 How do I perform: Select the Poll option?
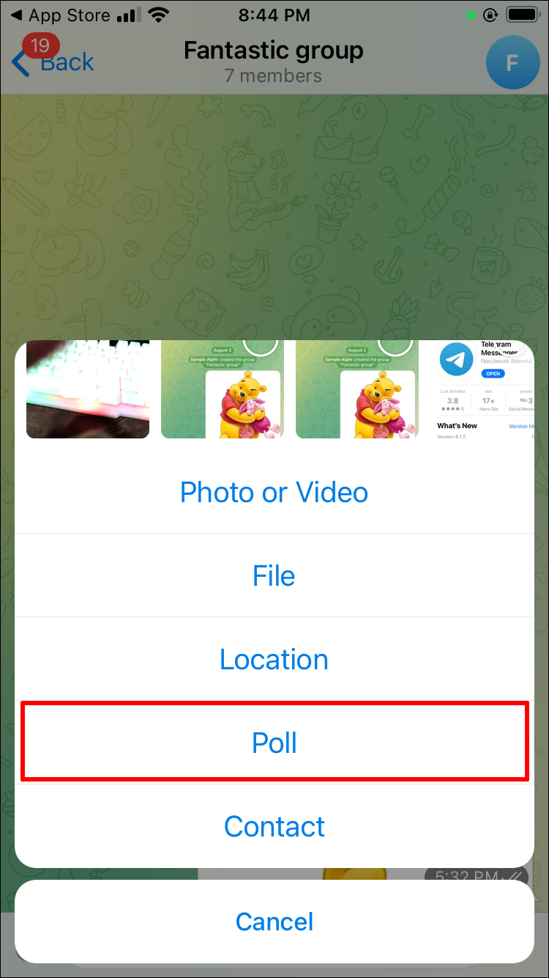[274, 743]
